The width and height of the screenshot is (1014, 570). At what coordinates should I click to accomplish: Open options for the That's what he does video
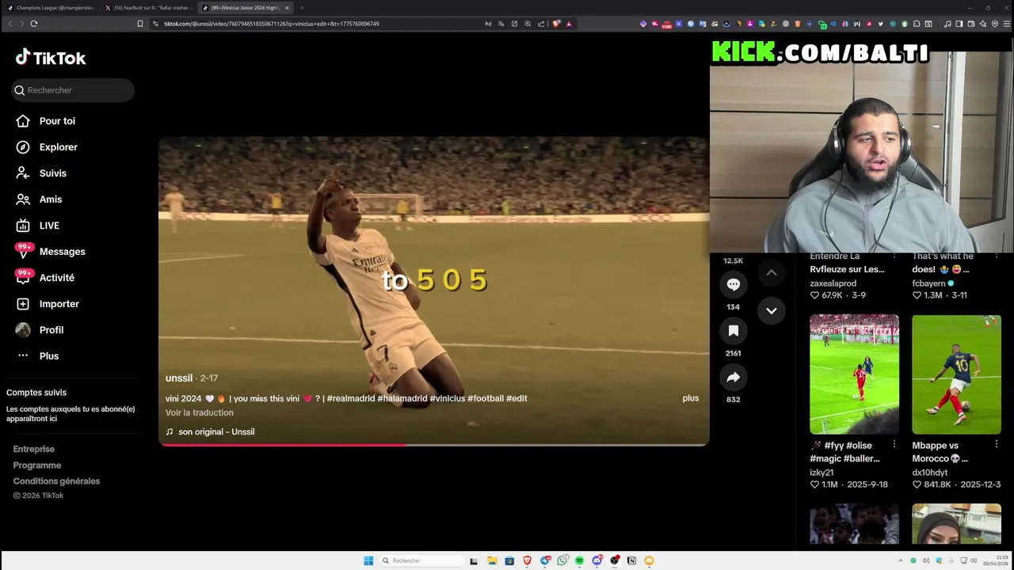(x=997, y=256)
